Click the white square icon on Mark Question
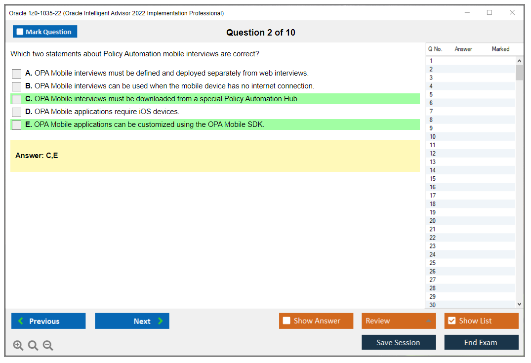This screenshot has height=363, width=531. click(19, 31)
